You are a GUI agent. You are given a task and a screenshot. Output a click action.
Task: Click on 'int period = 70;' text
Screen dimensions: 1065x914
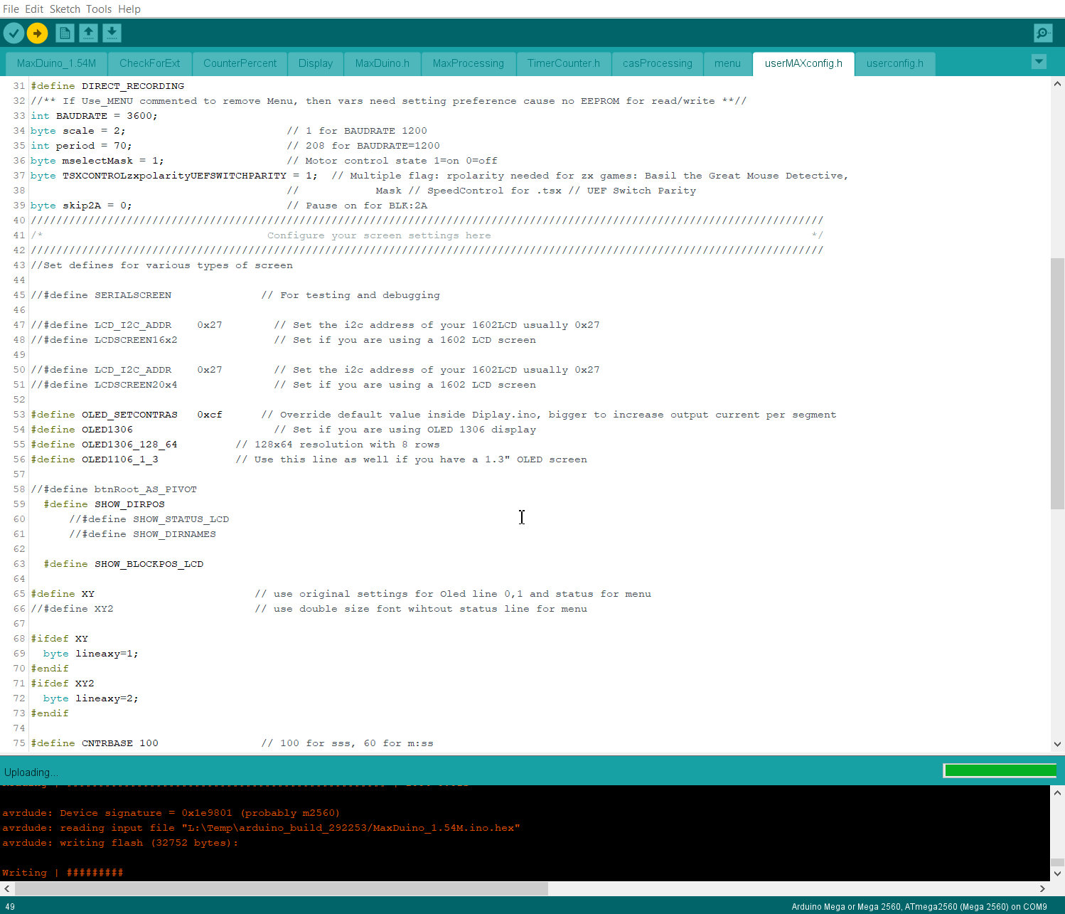(x=81, y=146)
